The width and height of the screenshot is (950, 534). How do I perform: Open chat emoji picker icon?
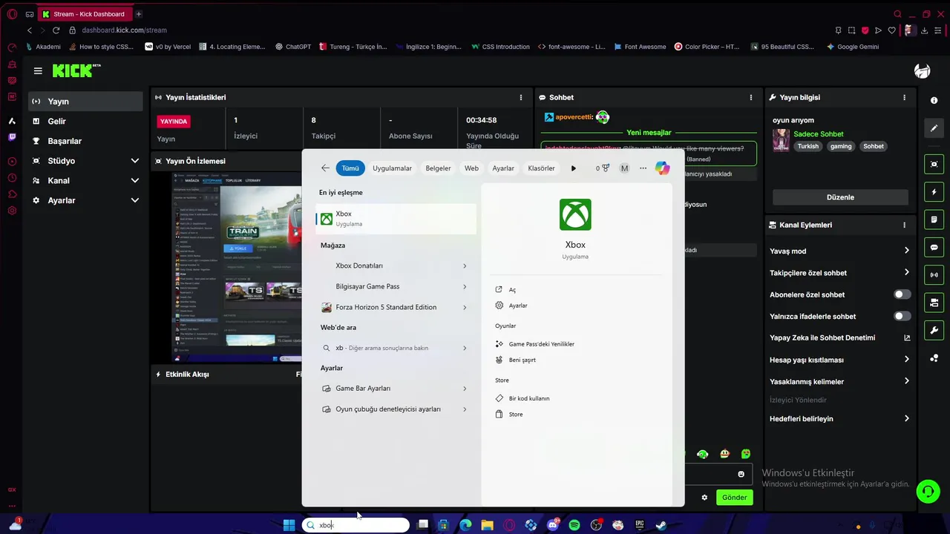click(x=741, y=474)
